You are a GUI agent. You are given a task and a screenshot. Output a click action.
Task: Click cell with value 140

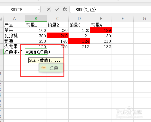point(57,41)
